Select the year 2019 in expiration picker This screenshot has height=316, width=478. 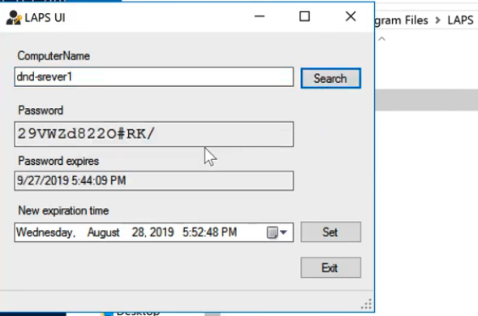(x=161, y=232)
